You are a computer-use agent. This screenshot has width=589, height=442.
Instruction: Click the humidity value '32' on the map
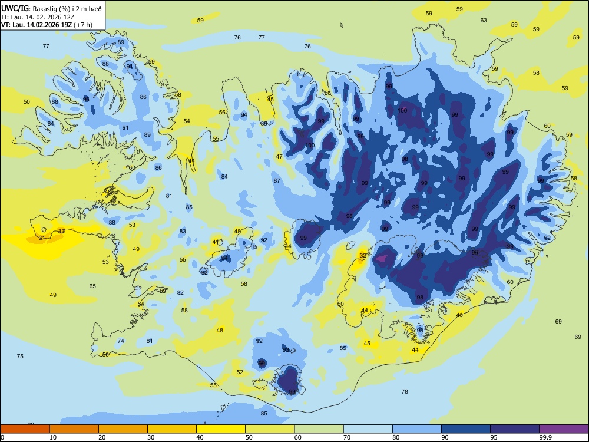[363, 256]
